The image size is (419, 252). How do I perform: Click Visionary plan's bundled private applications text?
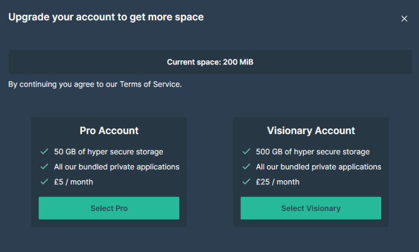click(x=318, y=167)
